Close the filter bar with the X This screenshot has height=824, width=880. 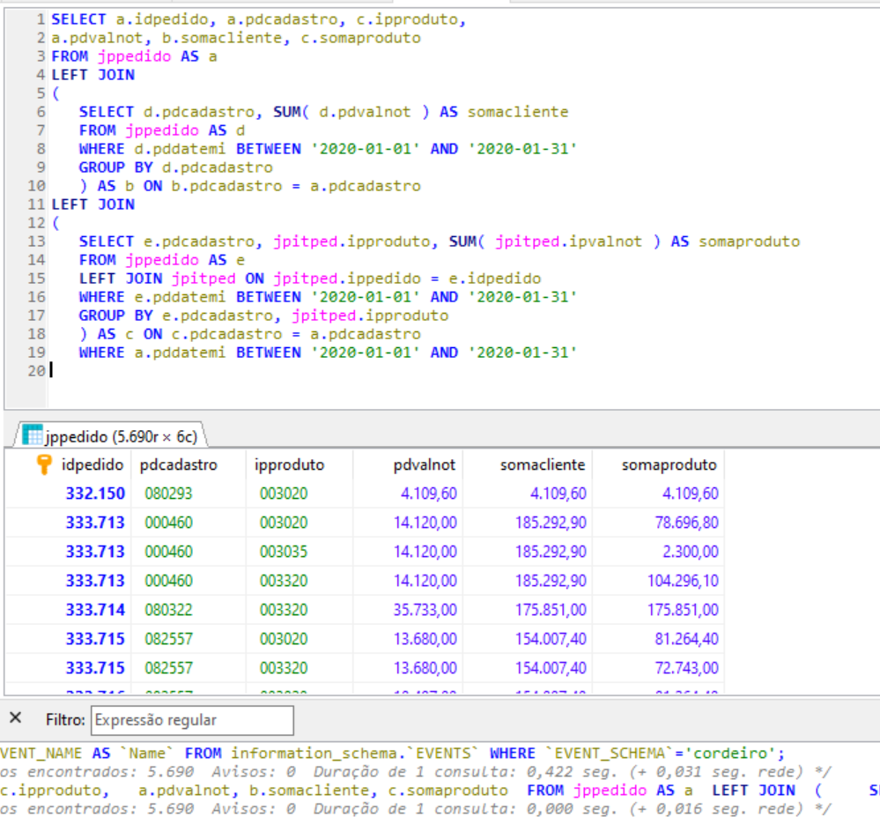pyautogui.click(x=15, y=718)
